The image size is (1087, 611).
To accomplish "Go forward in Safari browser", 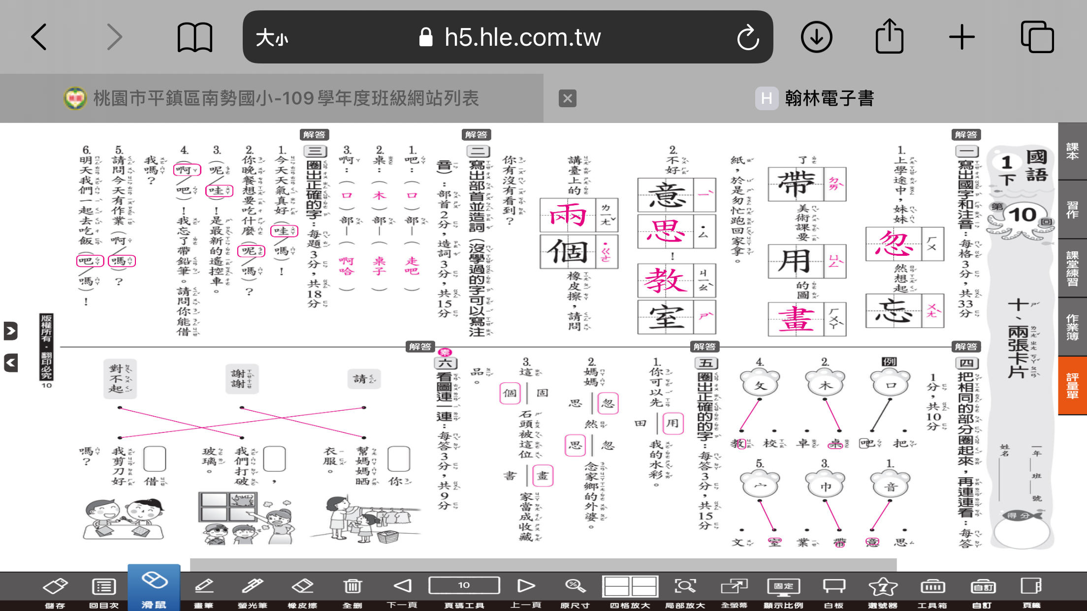I will 114,37.
